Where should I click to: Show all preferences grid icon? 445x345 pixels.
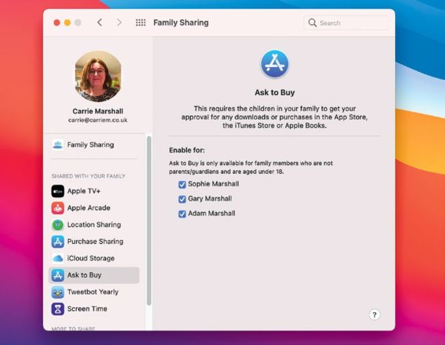pos(140,23)
